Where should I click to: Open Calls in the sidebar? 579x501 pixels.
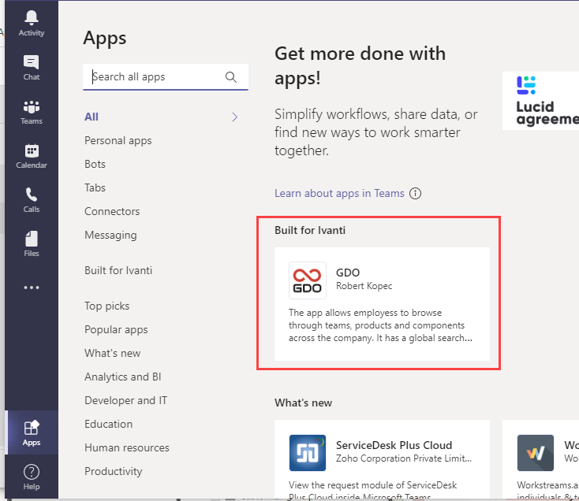(x=32, y=195)
